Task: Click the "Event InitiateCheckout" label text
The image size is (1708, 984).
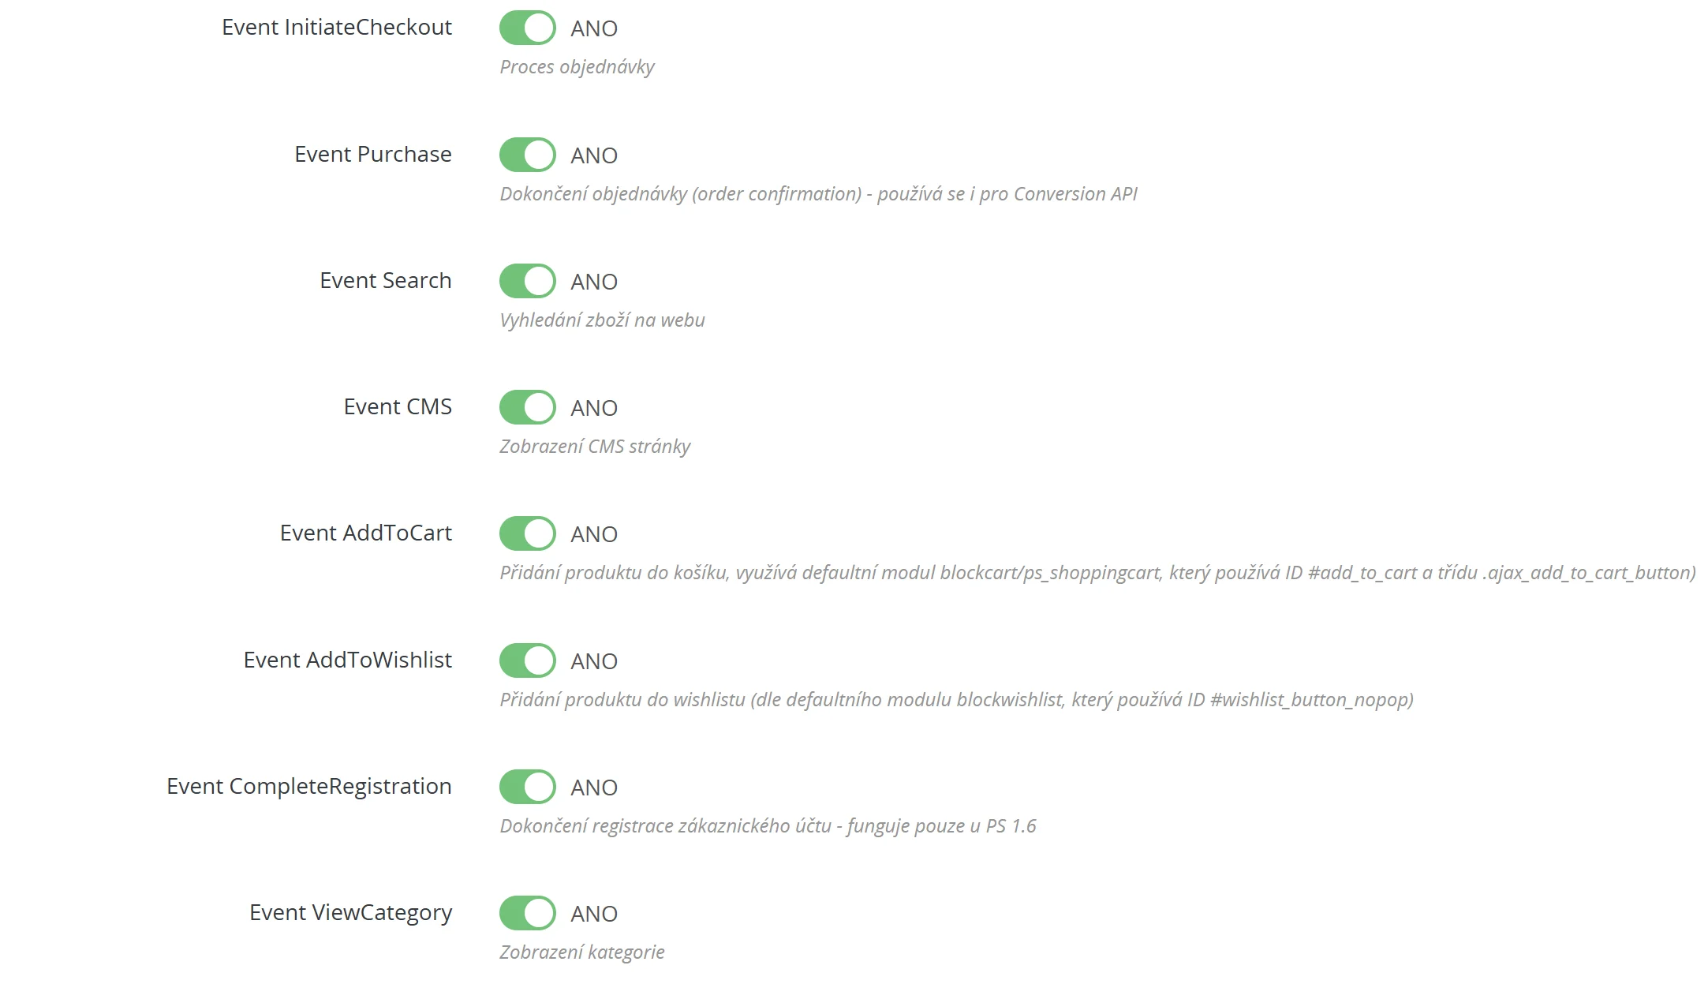Action: click(337, 28)
